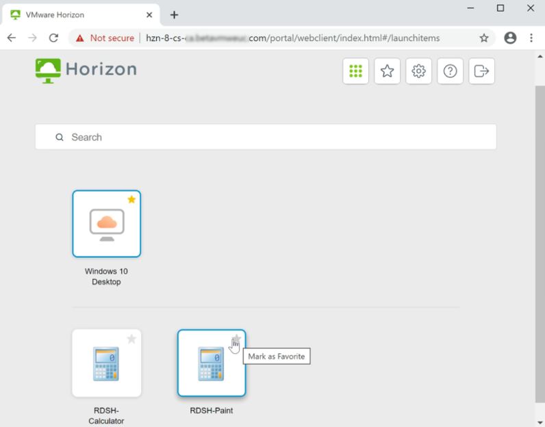Open the help question mark button

click(x=450, y=71)
